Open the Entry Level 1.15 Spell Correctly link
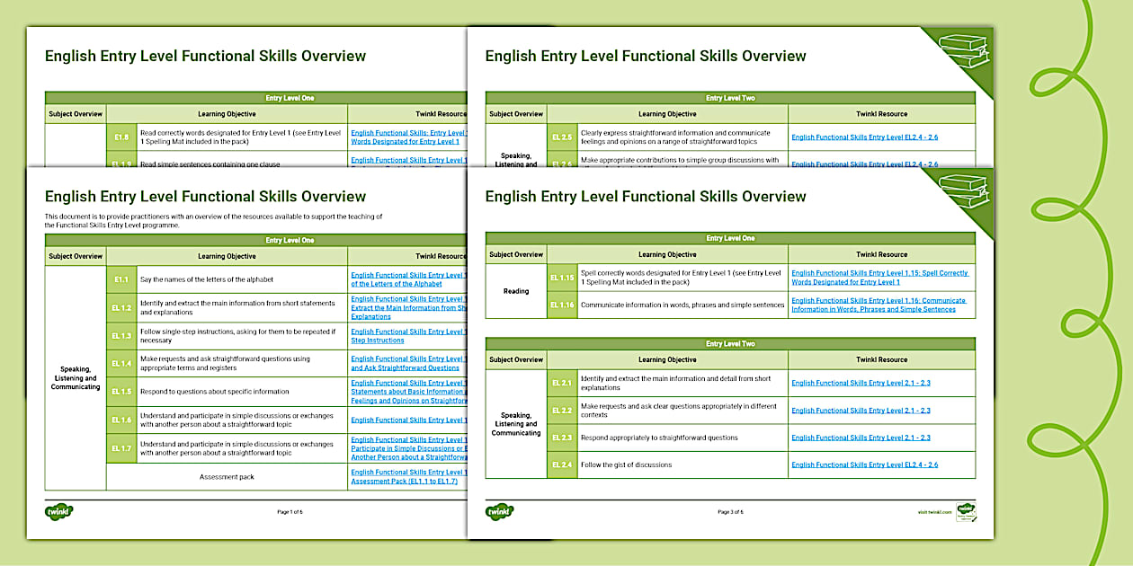 [881, 278]
